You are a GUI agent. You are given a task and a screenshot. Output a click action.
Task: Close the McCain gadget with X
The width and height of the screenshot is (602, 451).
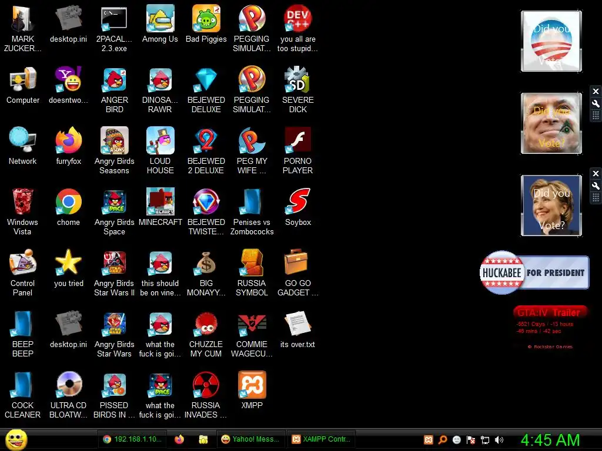click(596, 91)
